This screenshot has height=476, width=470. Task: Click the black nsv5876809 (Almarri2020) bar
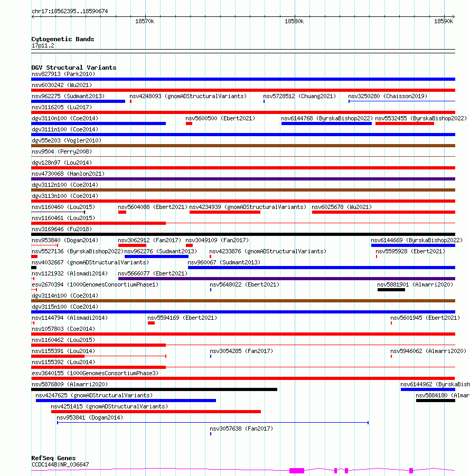point(154,389)
